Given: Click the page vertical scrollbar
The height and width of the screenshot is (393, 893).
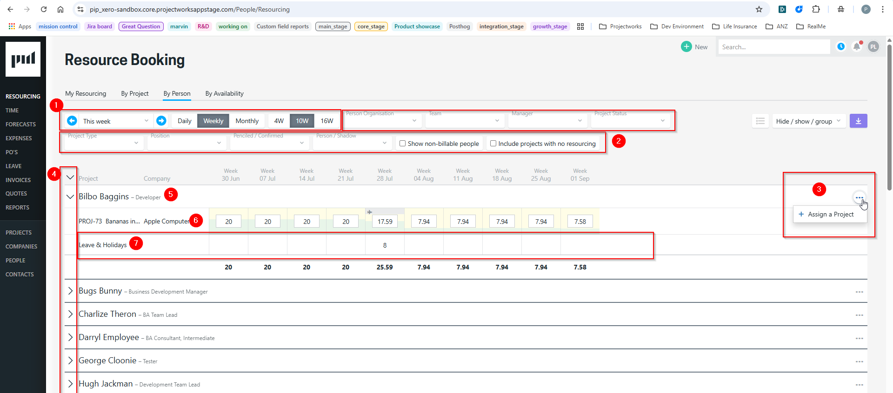Looking at the screenshot, I should 889,116.
